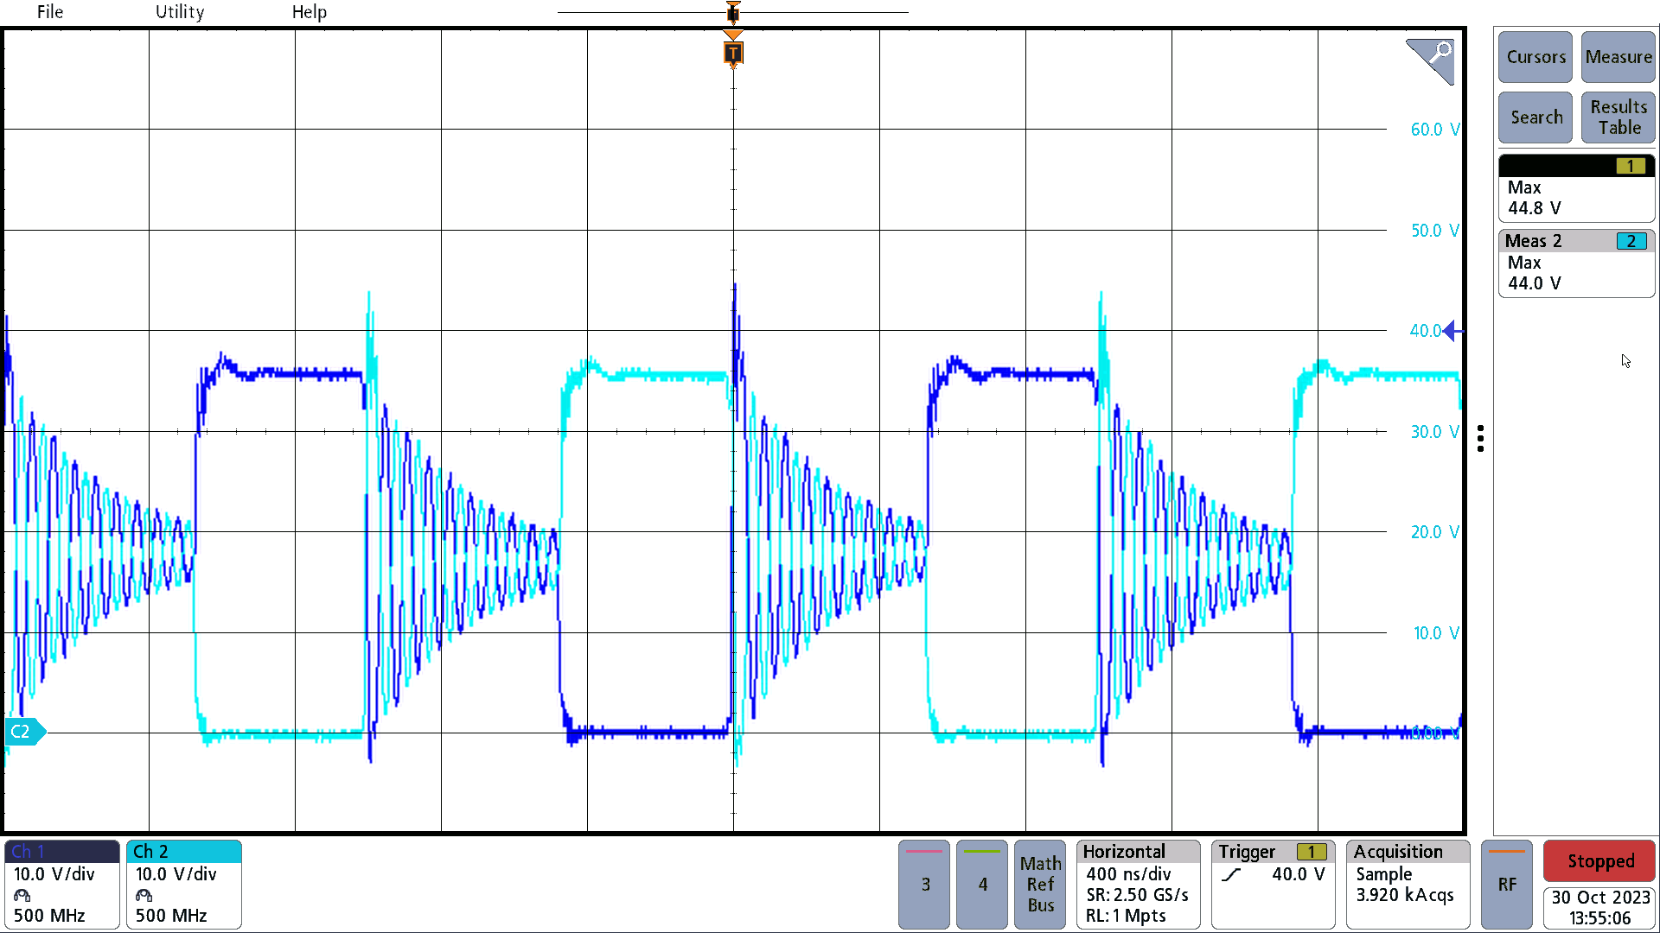Click the 3.920 kAcqs acquisition count
The width and height of the screenshot is (1660, 933).
click(1405, 895)
